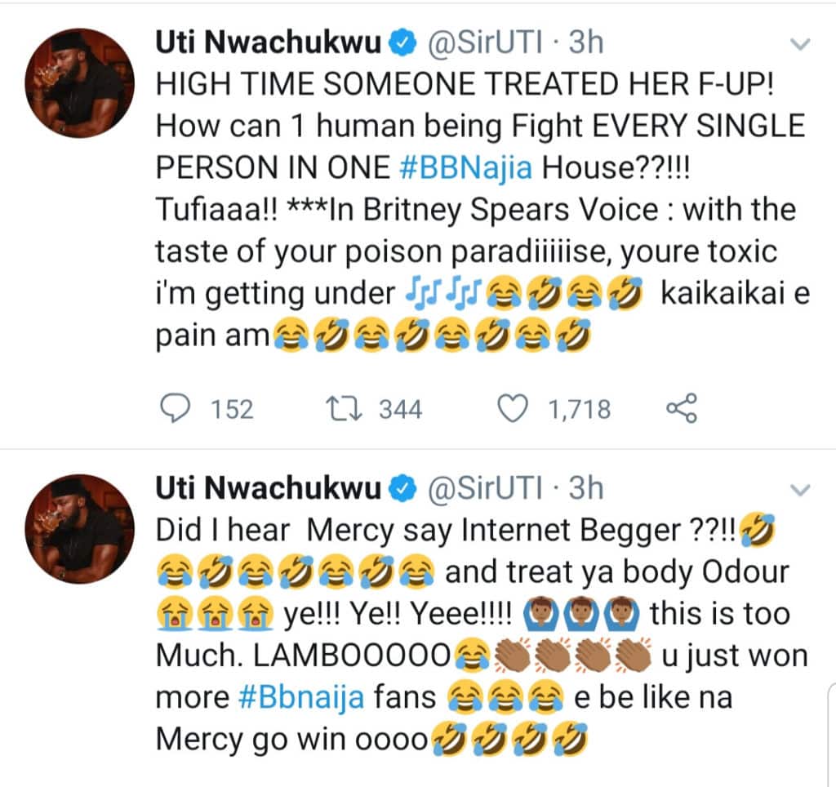
Task: Open the #BBNajia hashtag link
Action: pyautogui.click(x=465, y=168)
